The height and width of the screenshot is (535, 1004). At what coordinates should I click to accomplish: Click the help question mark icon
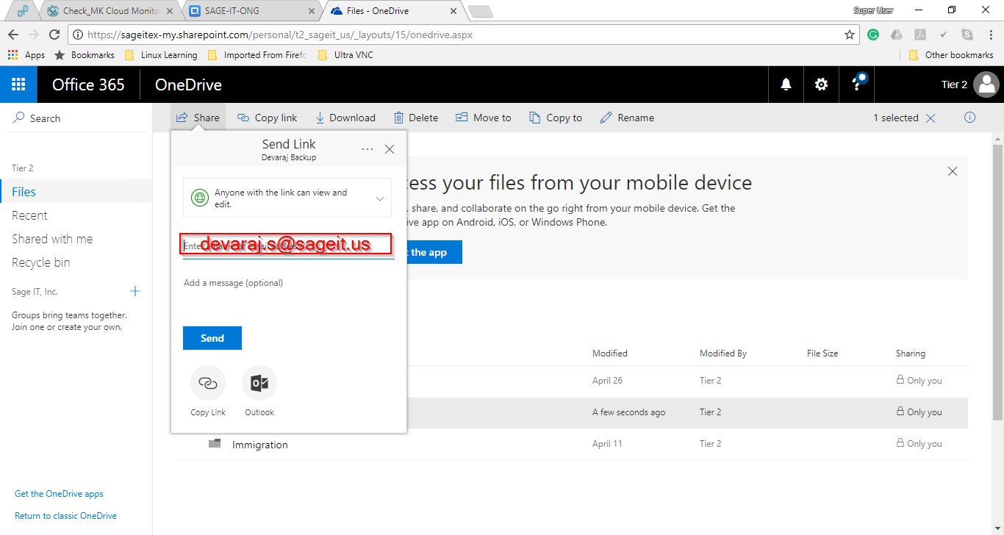coord(857,85)
